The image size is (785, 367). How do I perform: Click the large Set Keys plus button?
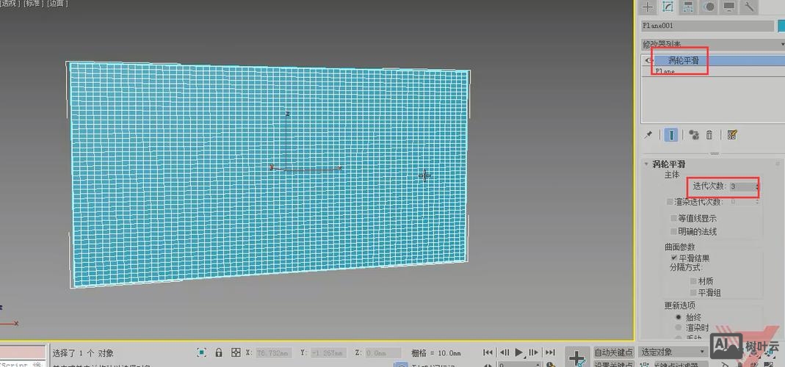coord(577,357)
